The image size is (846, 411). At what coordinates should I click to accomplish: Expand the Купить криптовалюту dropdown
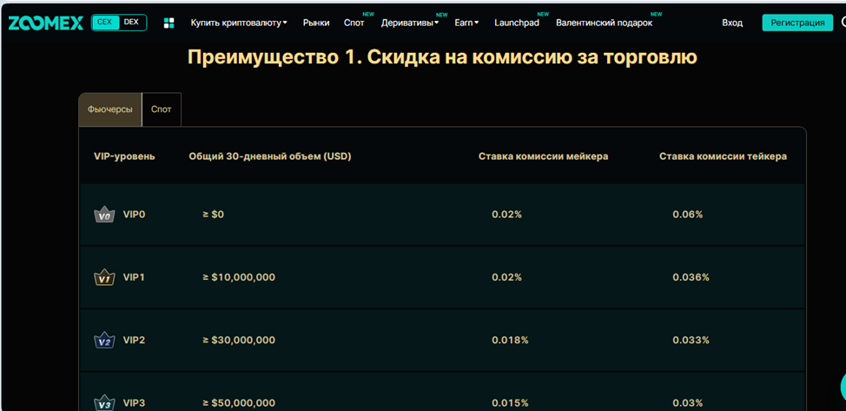pos(239,23)
